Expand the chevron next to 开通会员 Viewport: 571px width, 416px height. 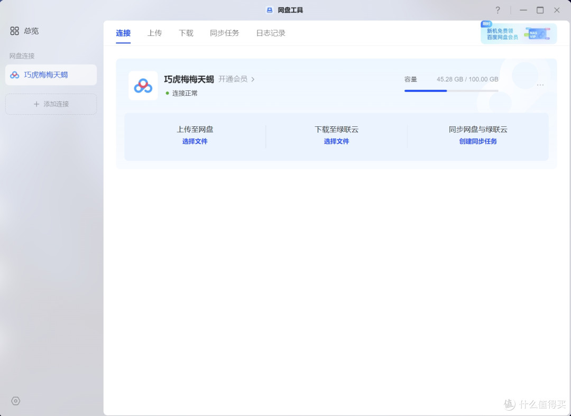click(x=253, y=79)
